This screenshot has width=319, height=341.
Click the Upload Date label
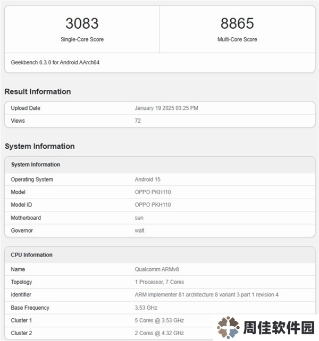pos(26,108)
